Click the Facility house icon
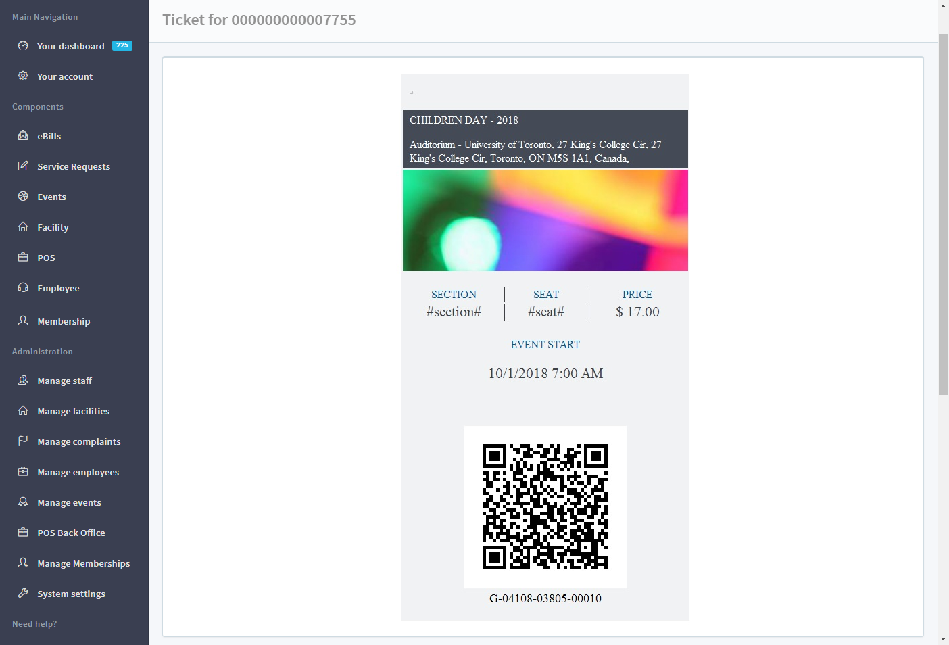Viewport: 949px width, 645px height. click(x=23, y=226)
